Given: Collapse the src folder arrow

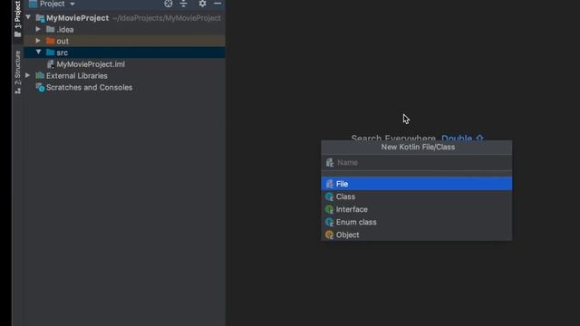Looking at the screenshot, I should pyautogui.click(x=38, y=53).
